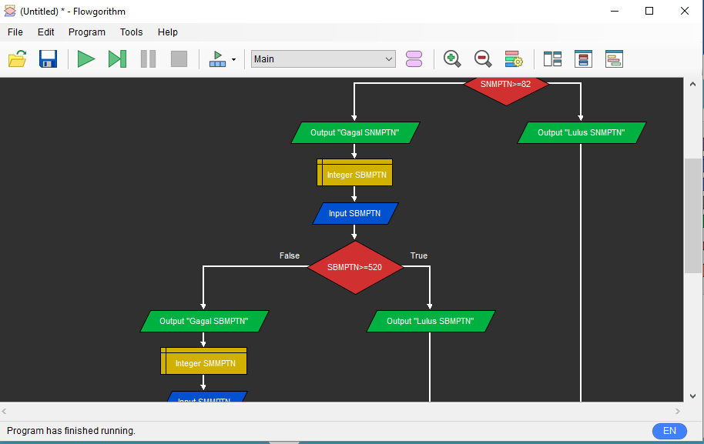The height and width of the screenshot is (444, 704).
Task: Click the Open file folder icon
Action: tap(18, 59)
